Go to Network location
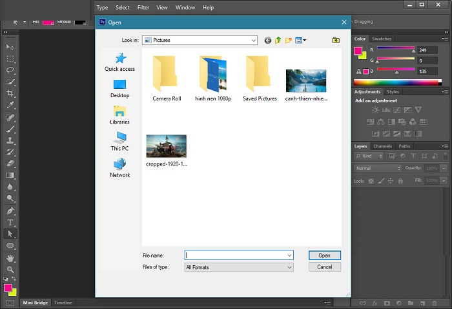 point(119,167)
